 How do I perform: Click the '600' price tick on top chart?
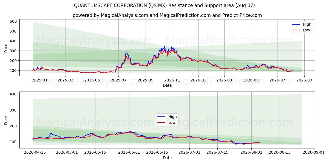(14, 21)
